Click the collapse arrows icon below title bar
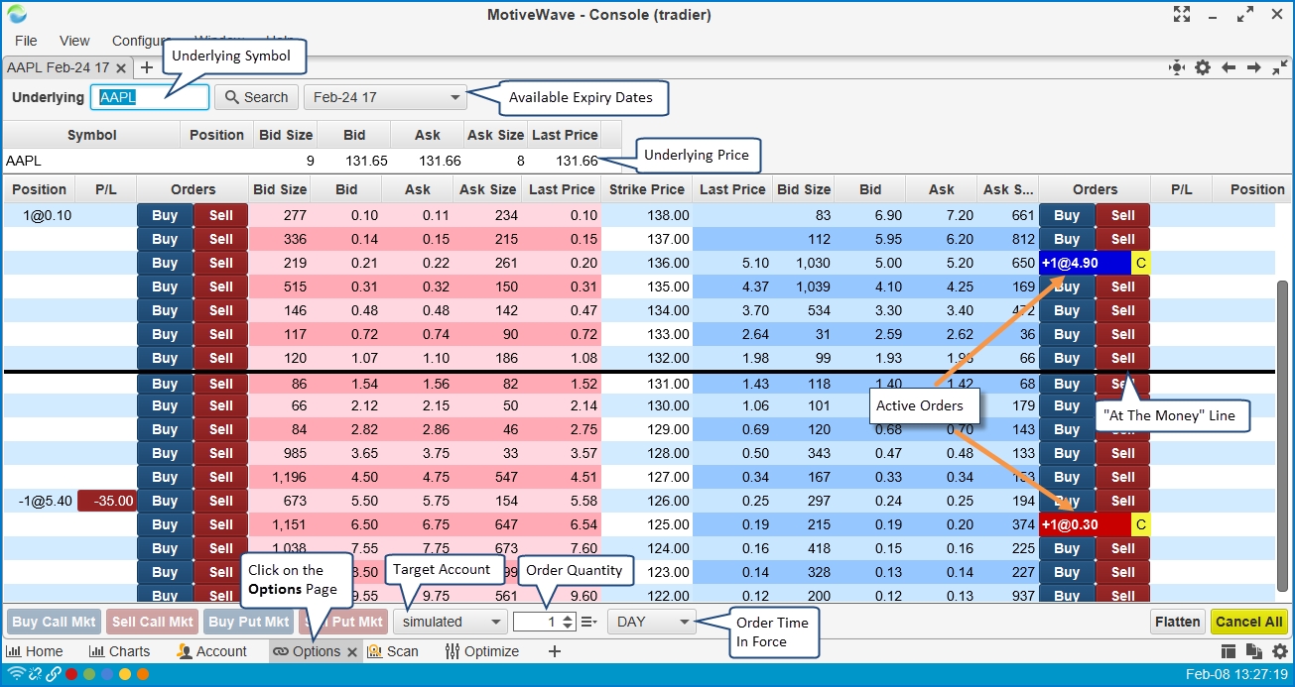 click(x=1278, y=67)
